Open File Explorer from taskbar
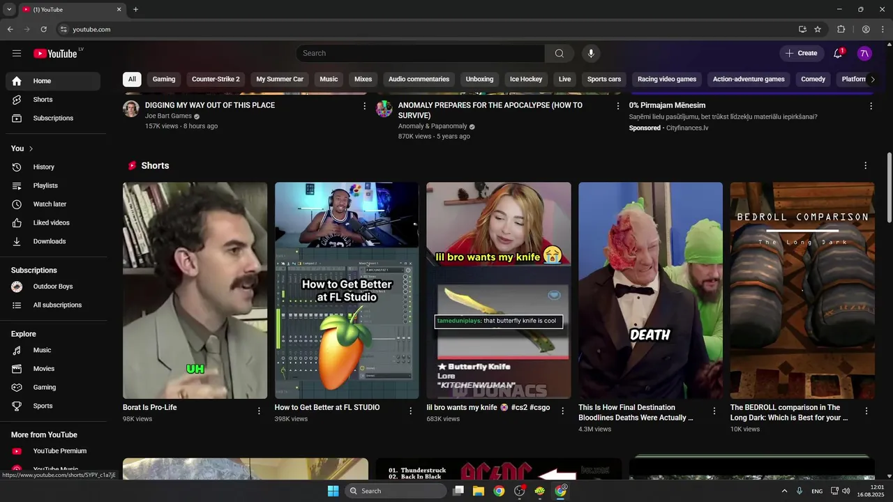The image size is (893, 502). pos(479,491)
